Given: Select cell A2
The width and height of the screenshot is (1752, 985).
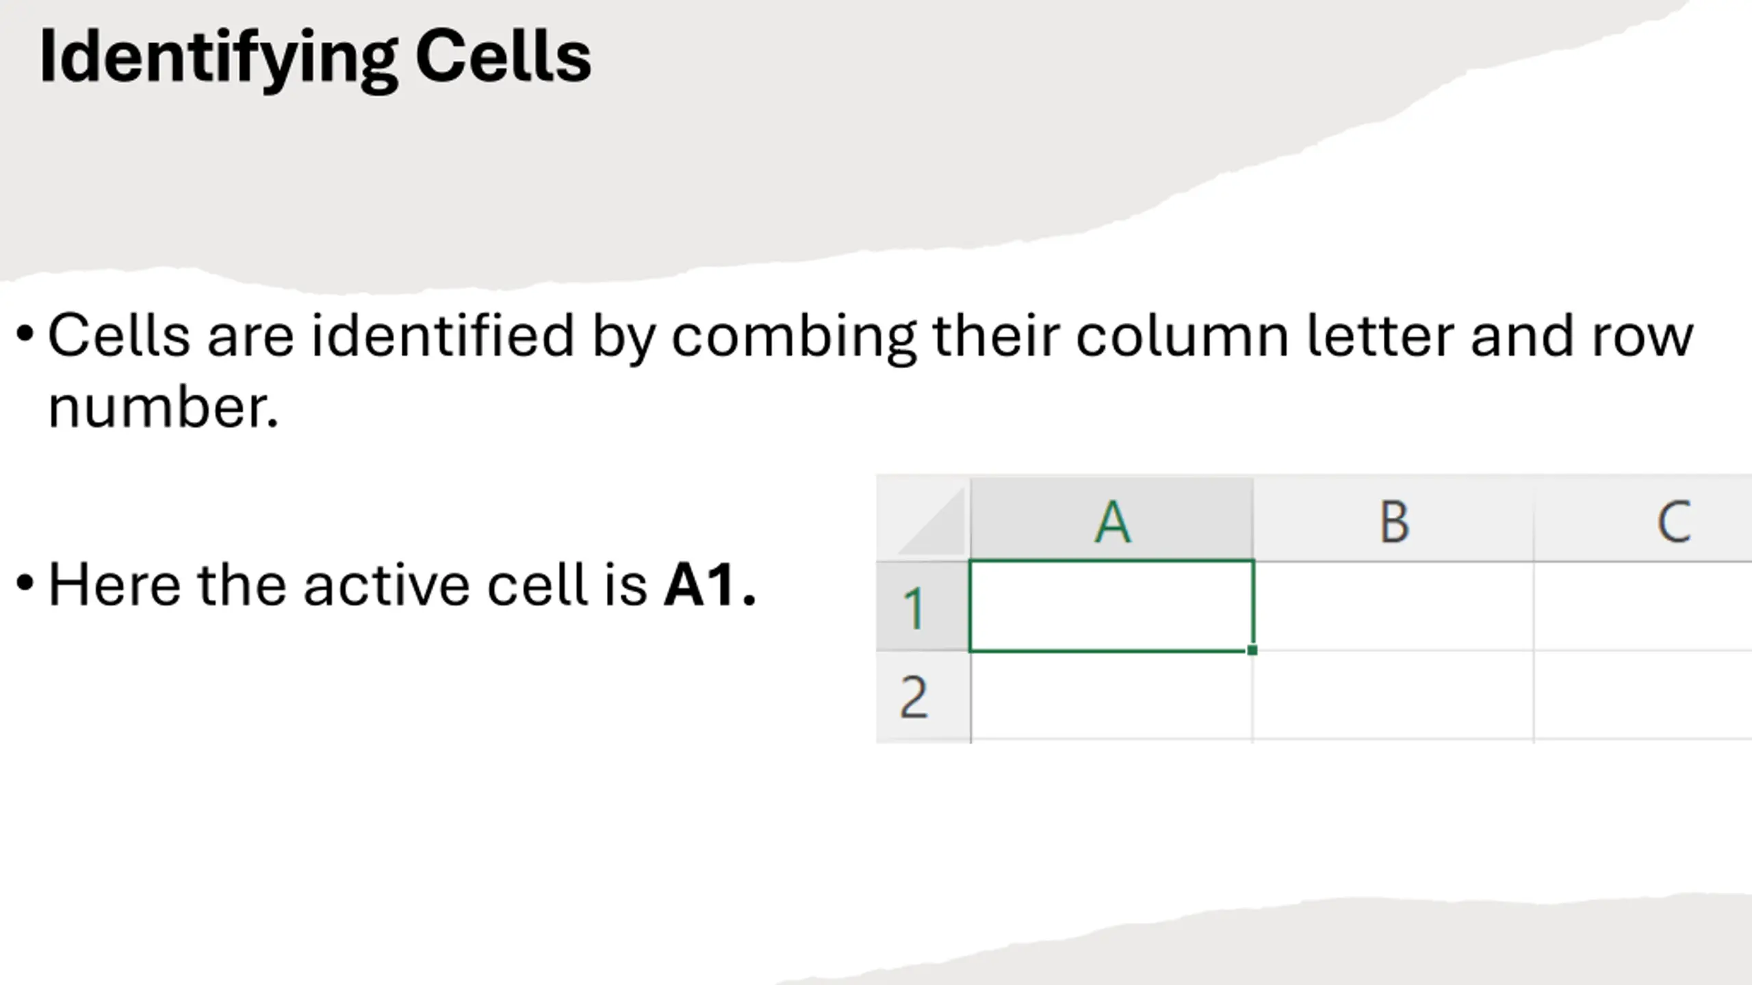Looking at the screenshot, I should [x=1111, y=695].
